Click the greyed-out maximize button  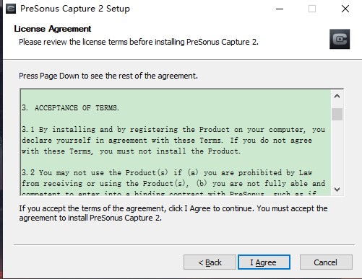tap(312, 9)
